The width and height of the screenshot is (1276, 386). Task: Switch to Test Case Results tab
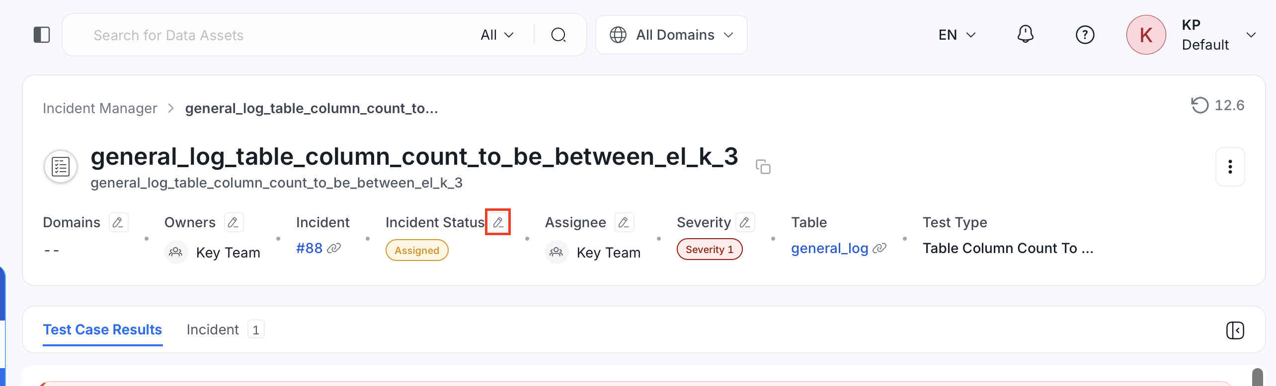102,329
